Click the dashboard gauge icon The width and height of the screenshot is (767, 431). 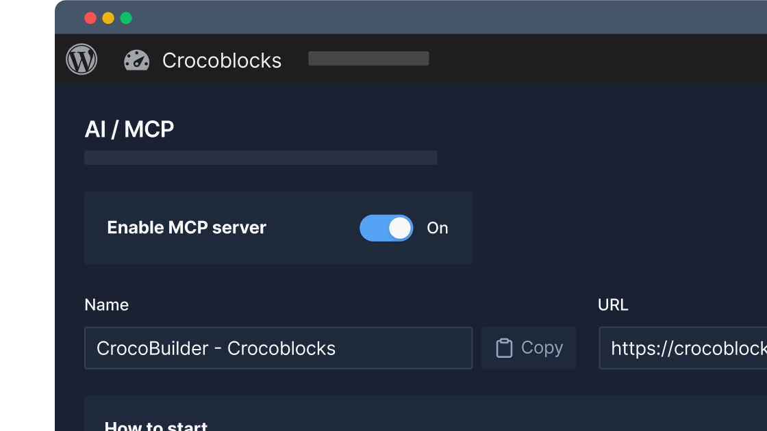136,60
